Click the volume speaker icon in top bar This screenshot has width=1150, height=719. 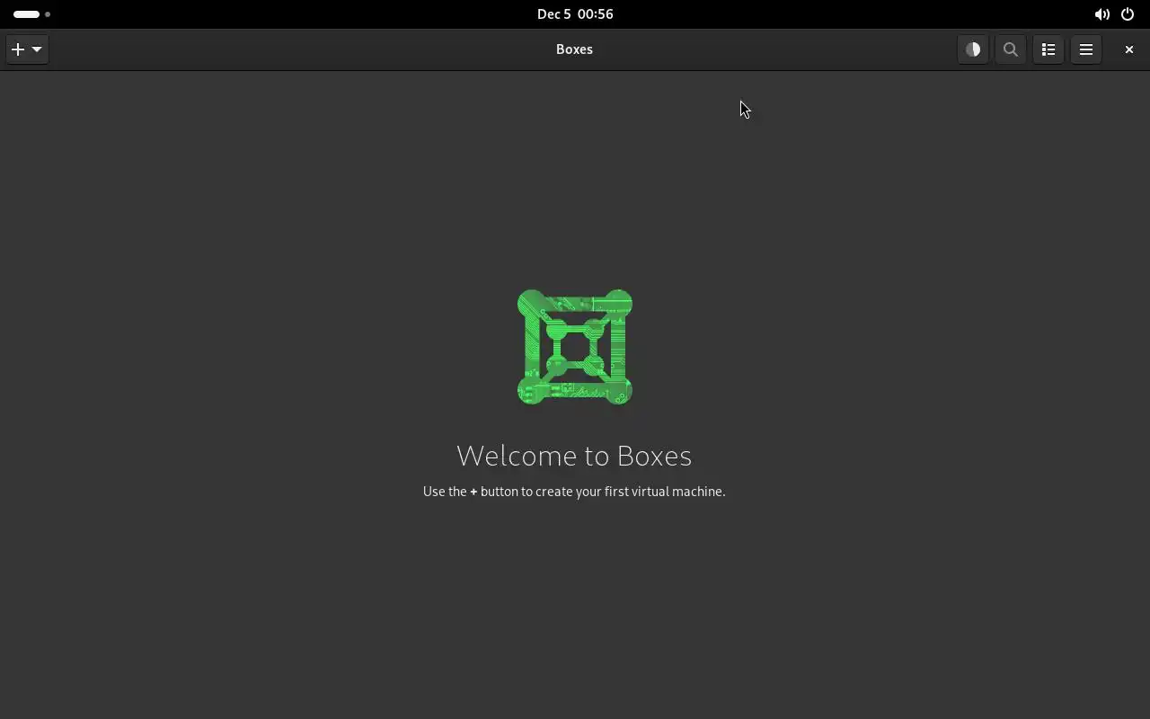[1101, 14]
